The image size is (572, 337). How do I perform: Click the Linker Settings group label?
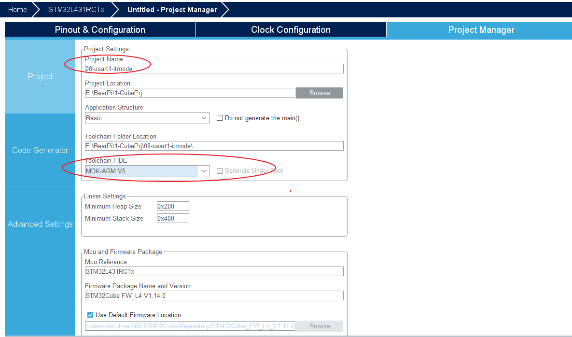tap(105, 196)
